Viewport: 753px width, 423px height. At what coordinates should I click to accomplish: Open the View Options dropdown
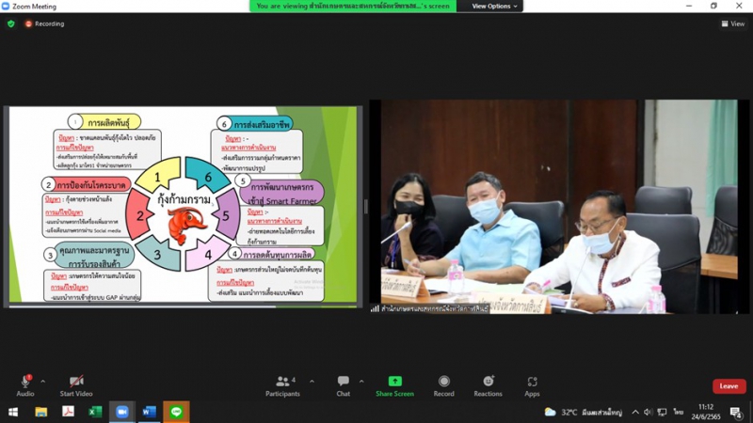(494, 6)
